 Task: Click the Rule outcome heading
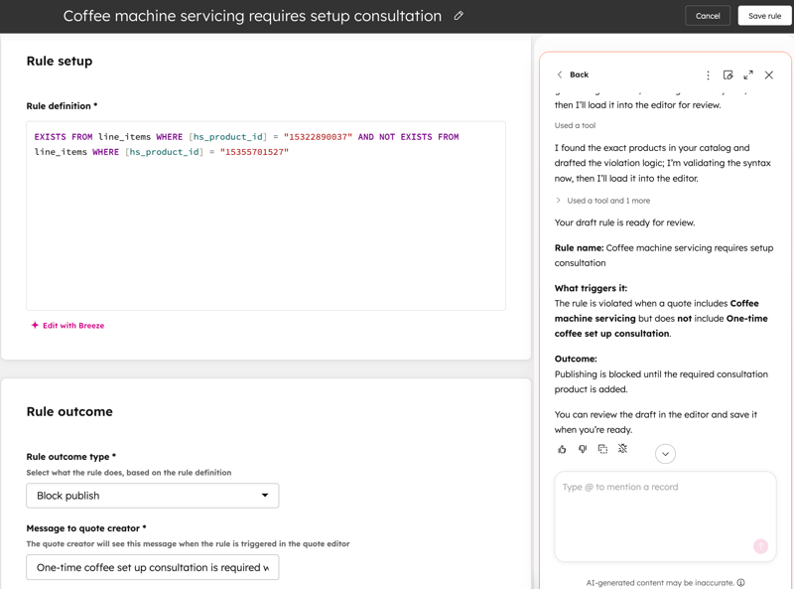69,411
